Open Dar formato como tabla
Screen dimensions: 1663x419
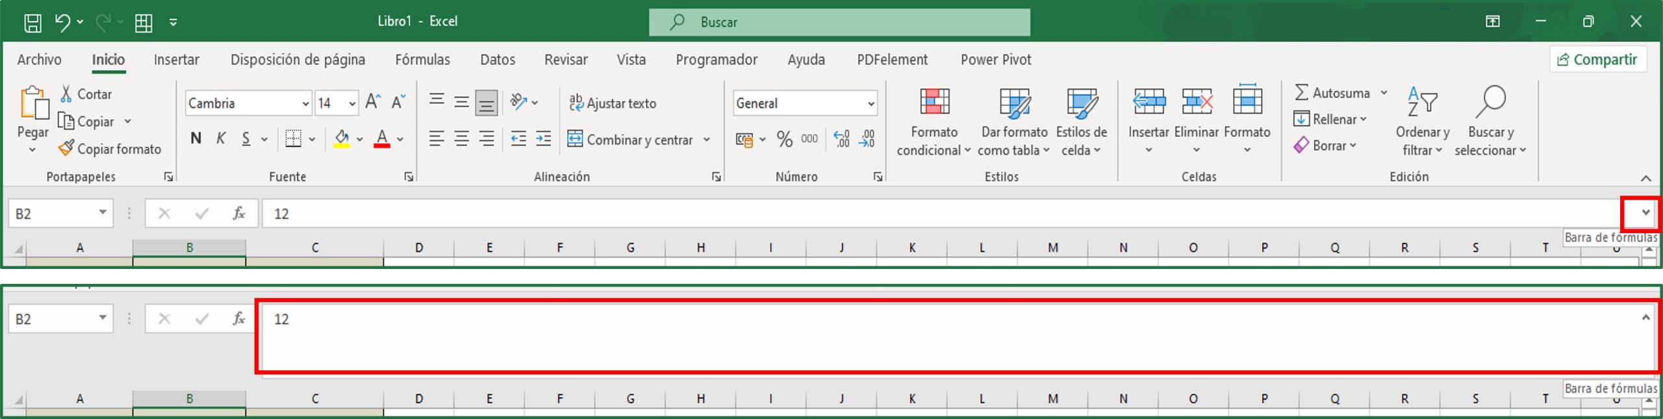[1014, 122]
